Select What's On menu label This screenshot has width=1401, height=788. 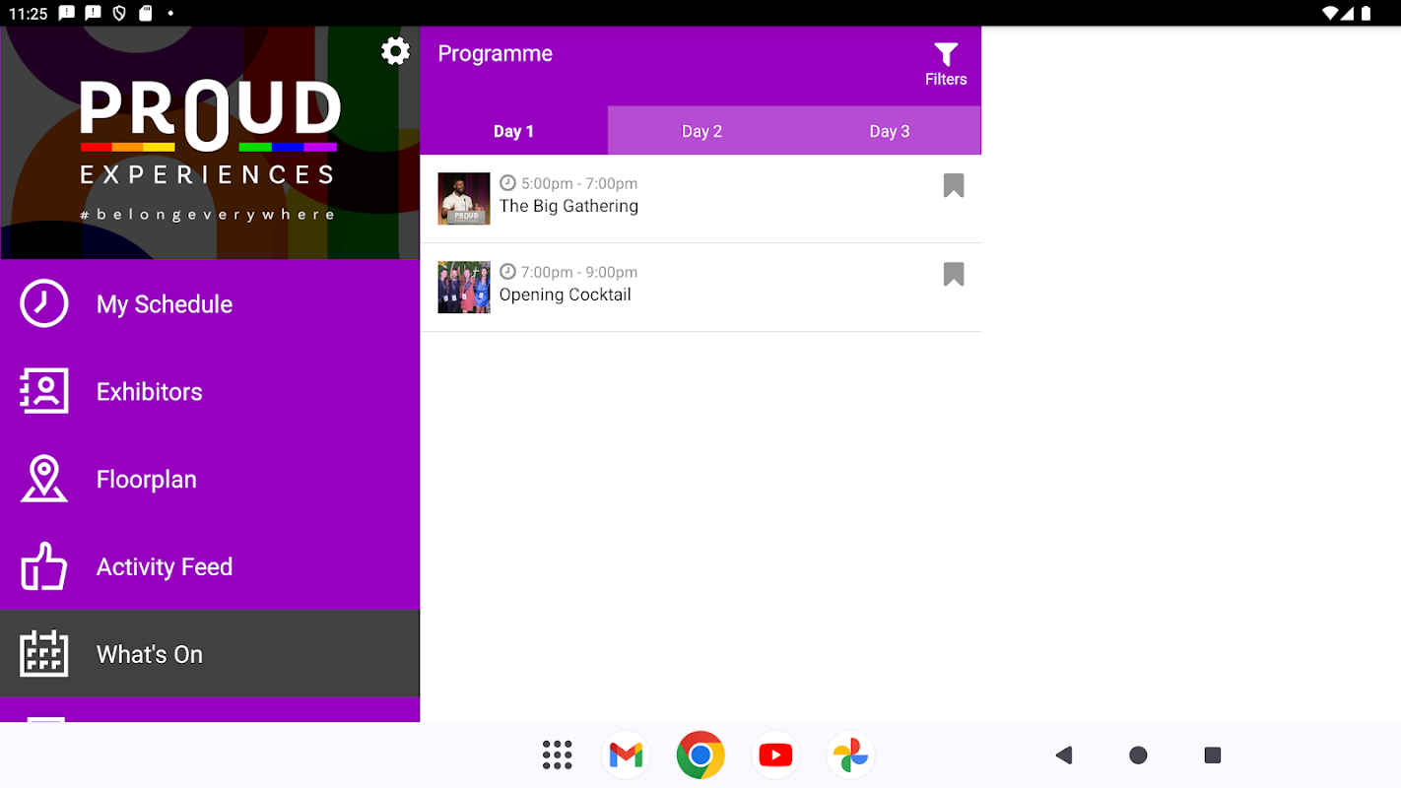point(150,654)
